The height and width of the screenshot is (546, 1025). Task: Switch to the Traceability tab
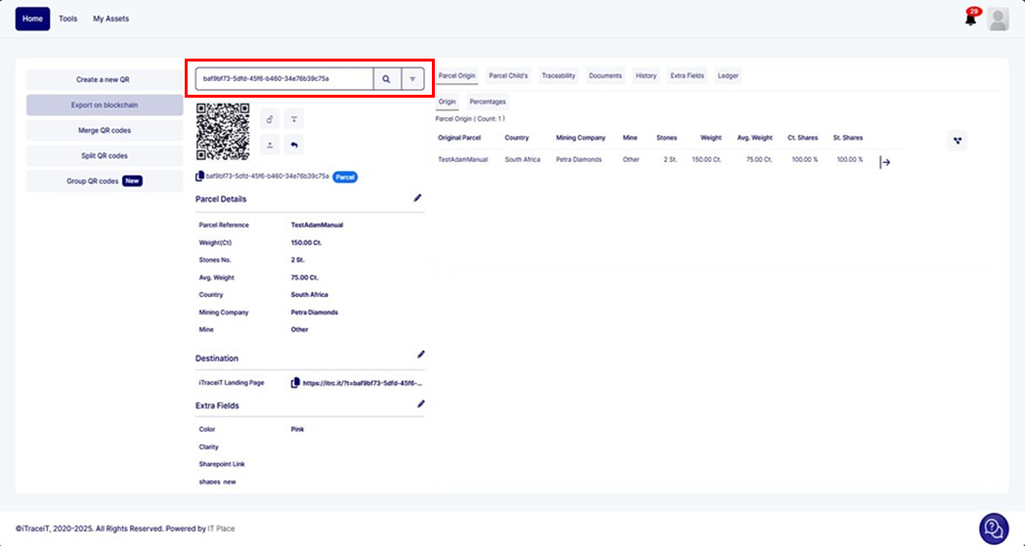(558, 75)
